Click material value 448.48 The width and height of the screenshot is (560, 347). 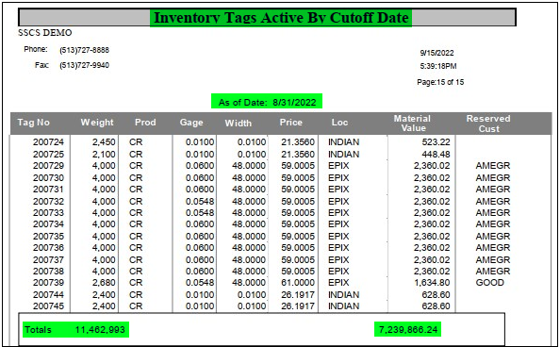coord(436,155)
